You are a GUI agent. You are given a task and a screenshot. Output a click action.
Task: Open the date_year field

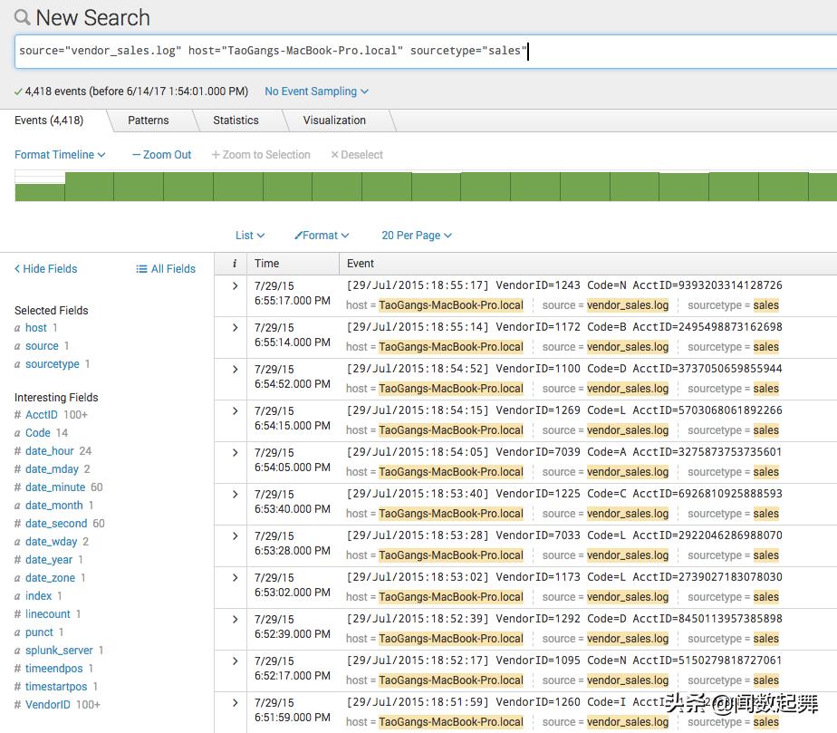pos(49,560)
